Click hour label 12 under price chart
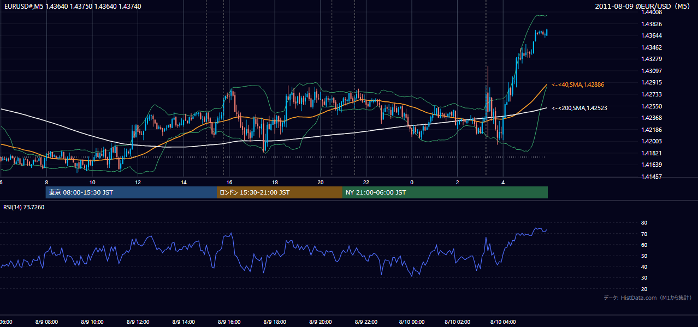 point(138,182)
